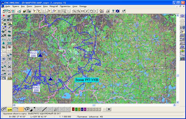This screenshot has width=186, height=119.
Task: Click the green question mark help icon
Action: tap(113, 11)
